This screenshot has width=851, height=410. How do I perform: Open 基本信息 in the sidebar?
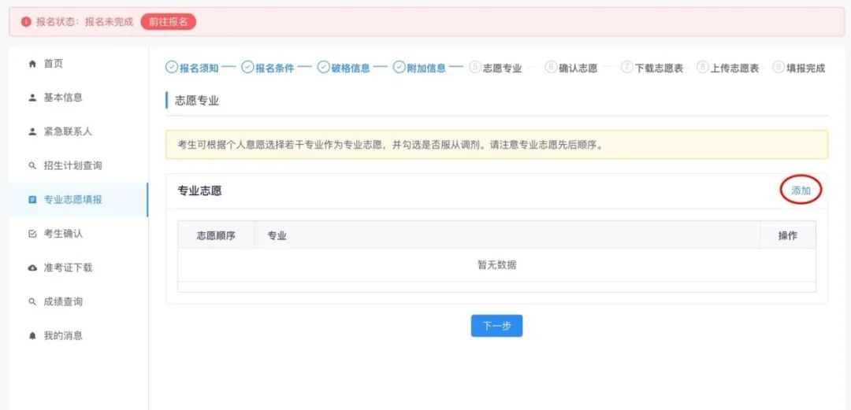click(78, 98)
